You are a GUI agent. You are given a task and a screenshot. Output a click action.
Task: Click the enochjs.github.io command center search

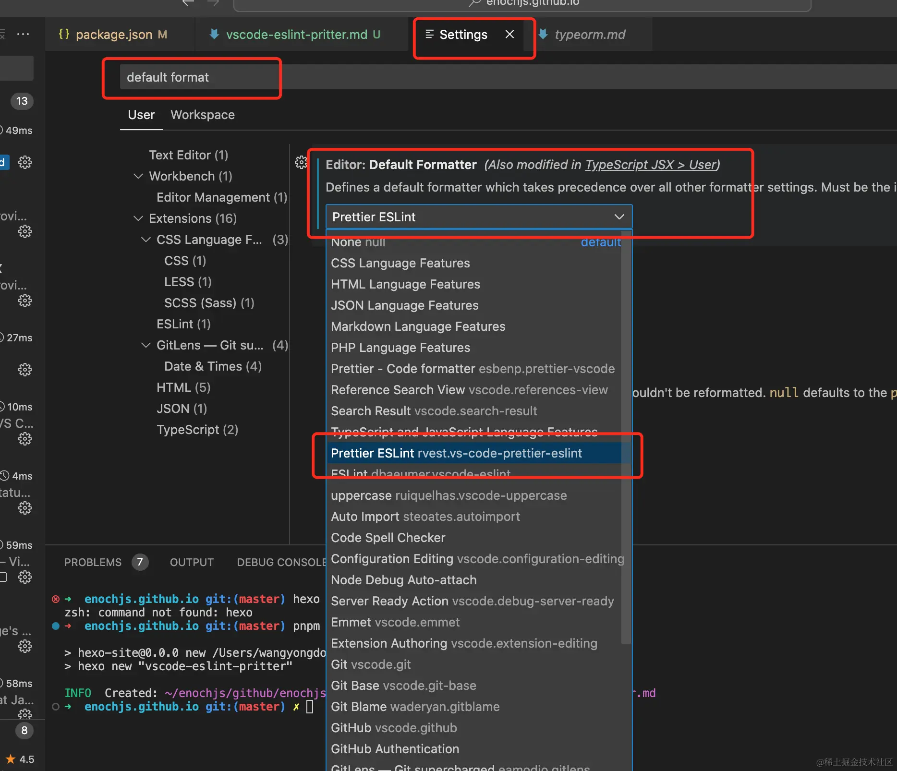(x=522, y=4)
